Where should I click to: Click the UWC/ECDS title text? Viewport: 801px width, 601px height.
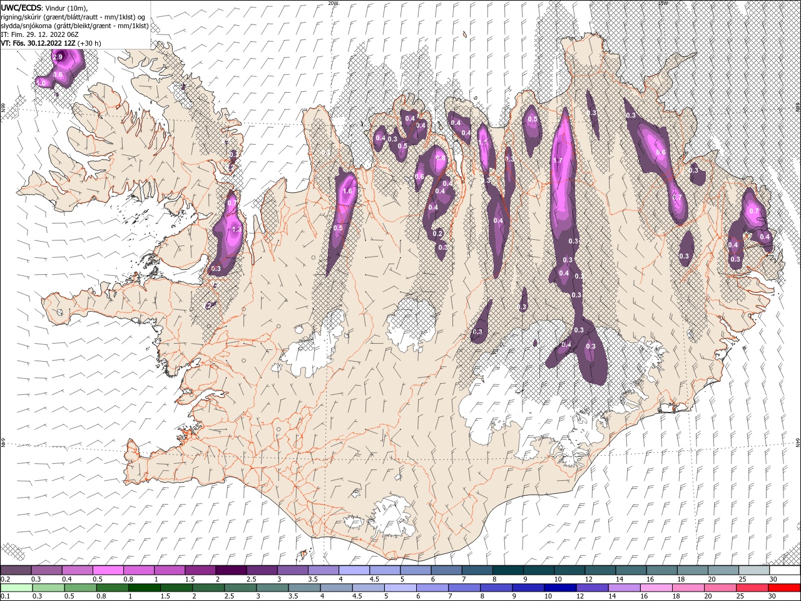tap(21, 8)
